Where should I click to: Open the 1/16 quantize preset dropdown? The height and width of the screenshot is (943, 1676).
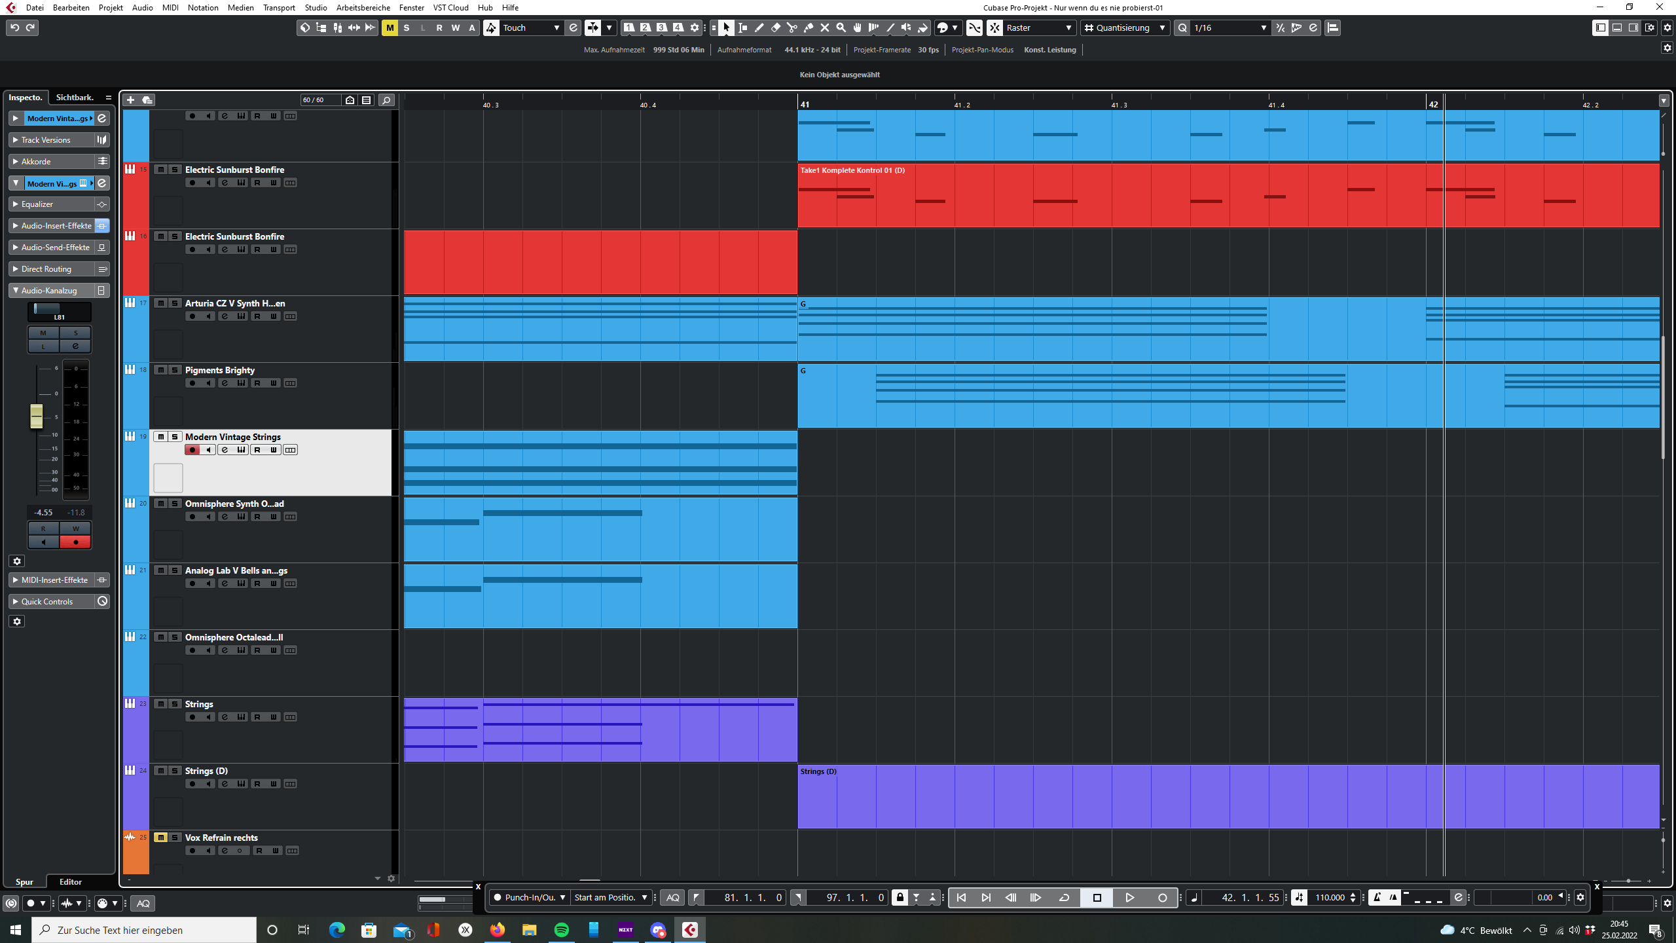1230,28
